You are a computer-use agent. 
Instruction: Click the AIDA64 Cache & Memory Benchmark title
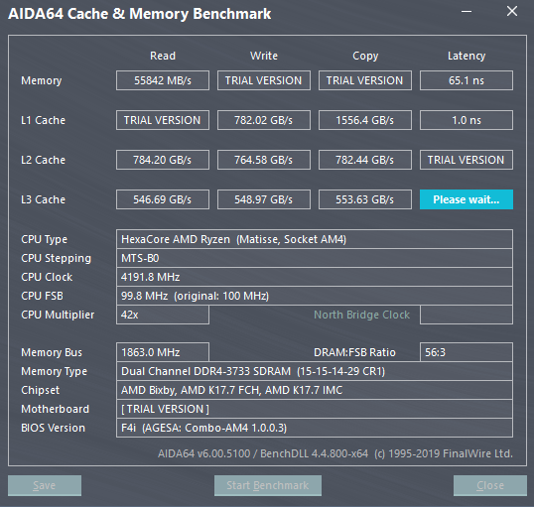[x=139, y=14]
